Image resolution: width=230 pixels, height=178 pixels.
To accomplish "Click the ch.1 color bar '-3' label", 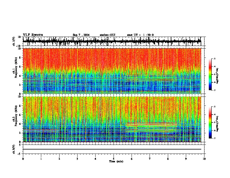I will [214, 59].
